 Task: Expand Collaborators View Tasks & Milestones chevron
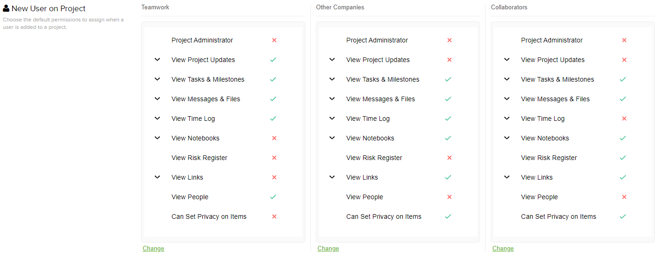point(507,79)
